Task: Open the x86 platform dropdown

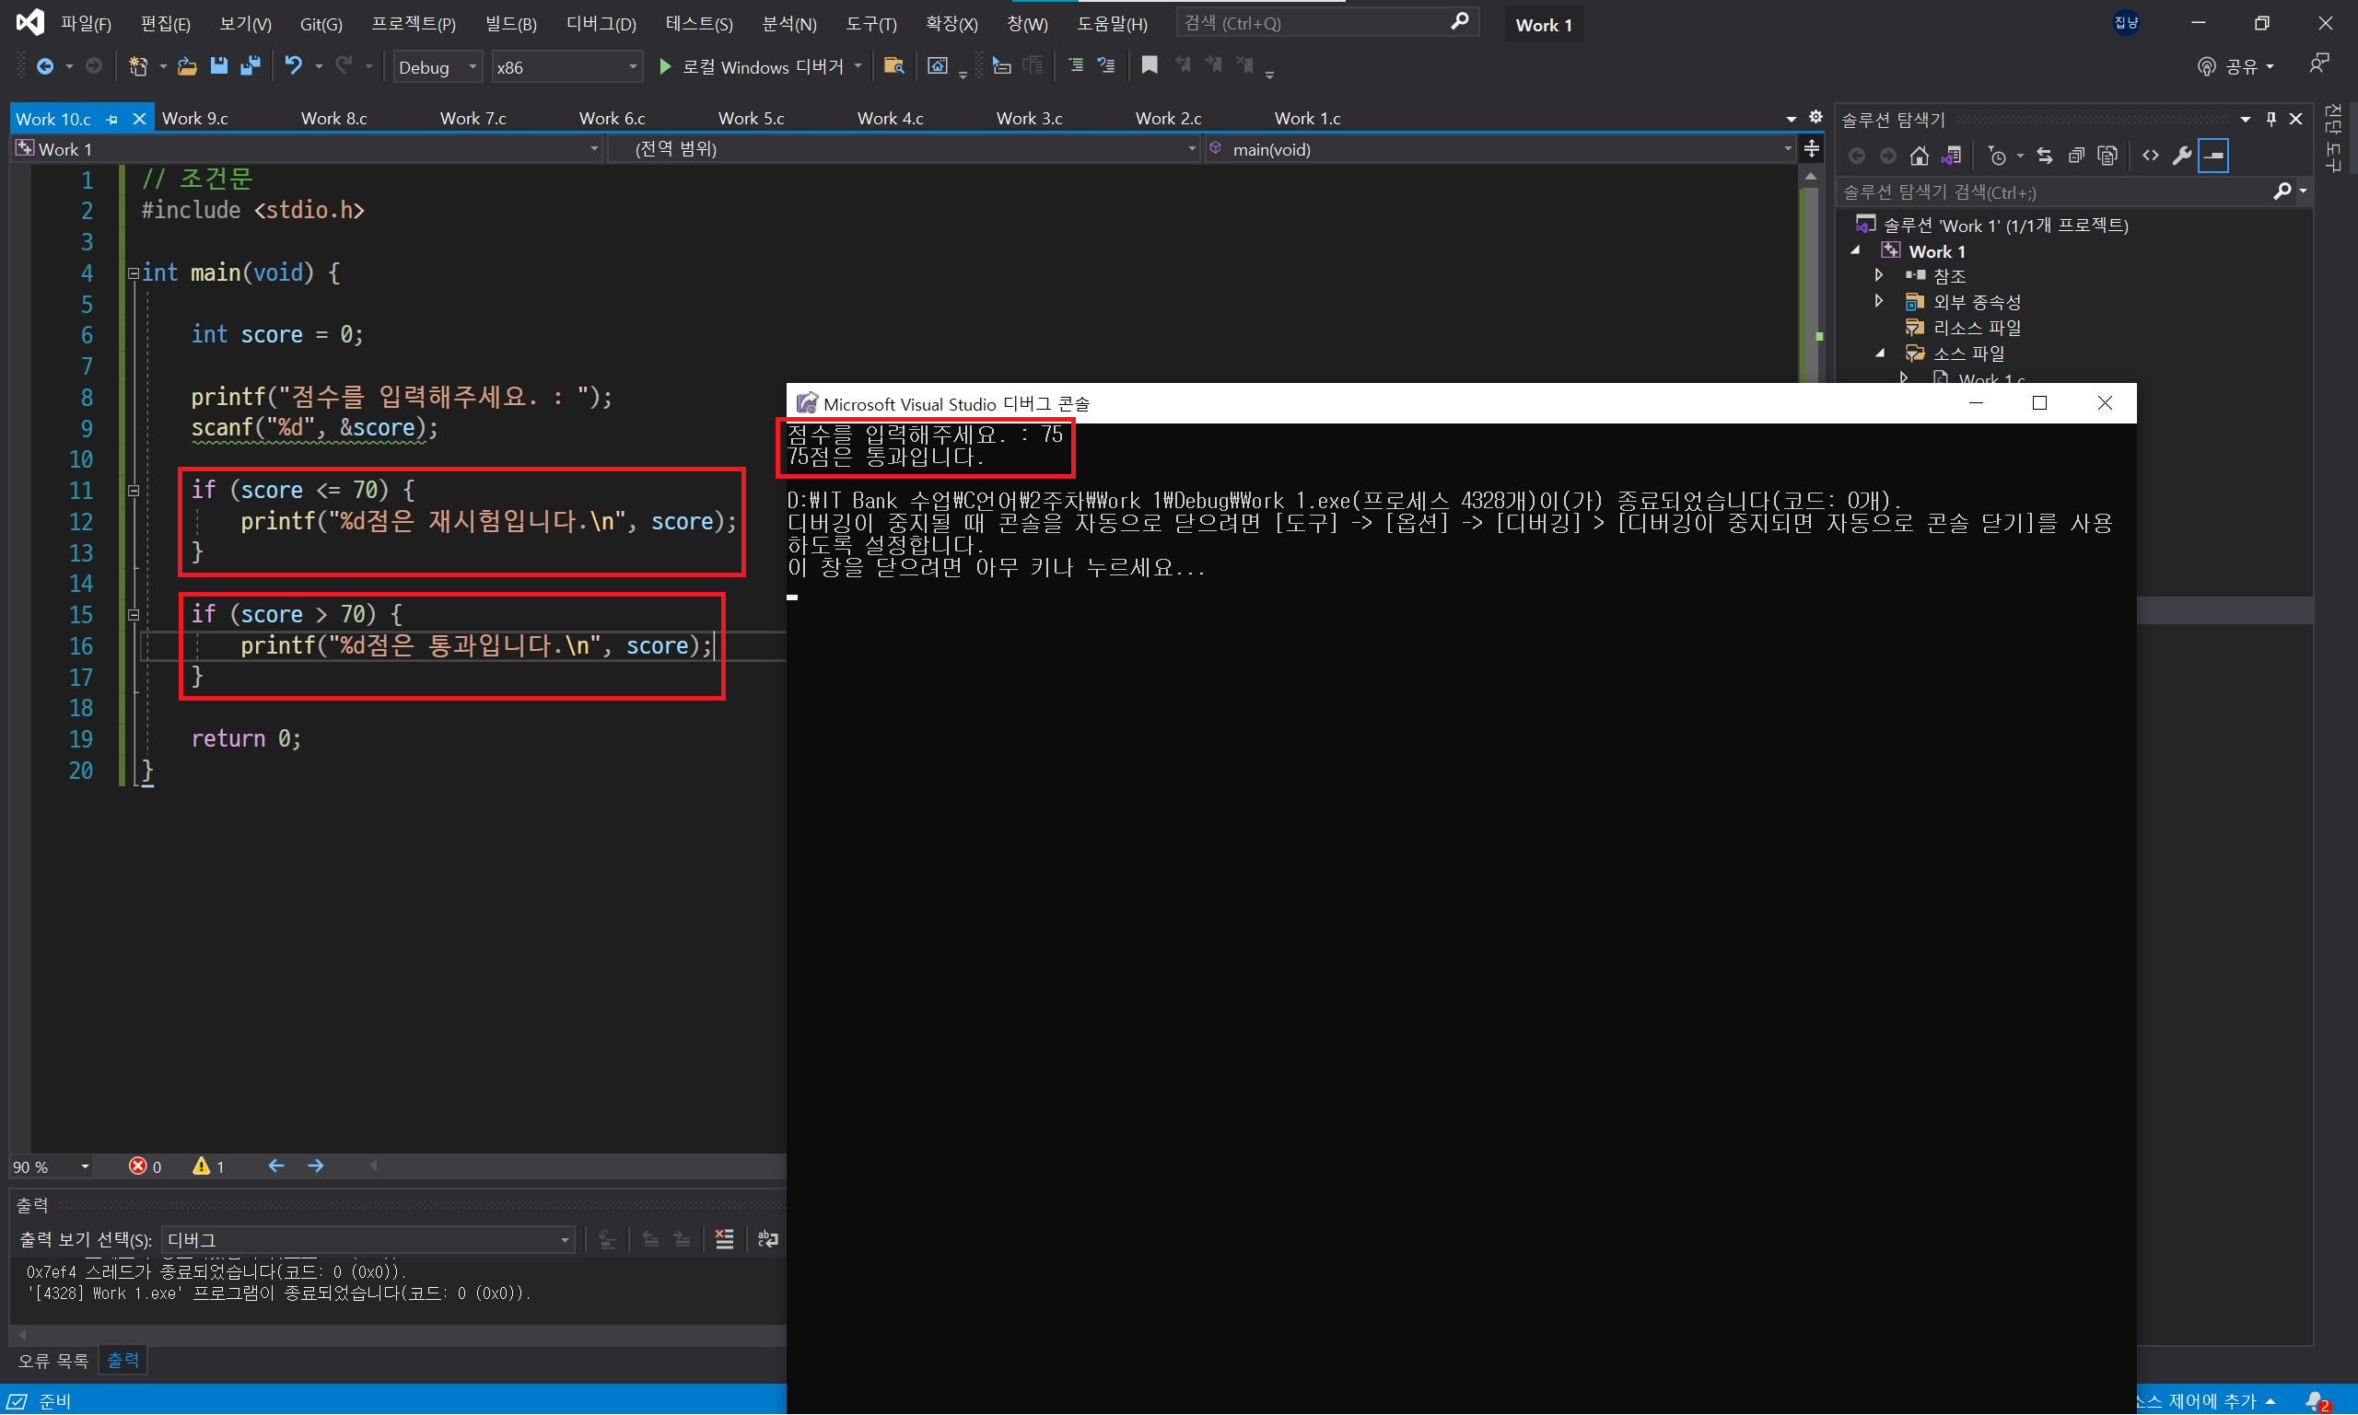Action: (x=566, y=66)
